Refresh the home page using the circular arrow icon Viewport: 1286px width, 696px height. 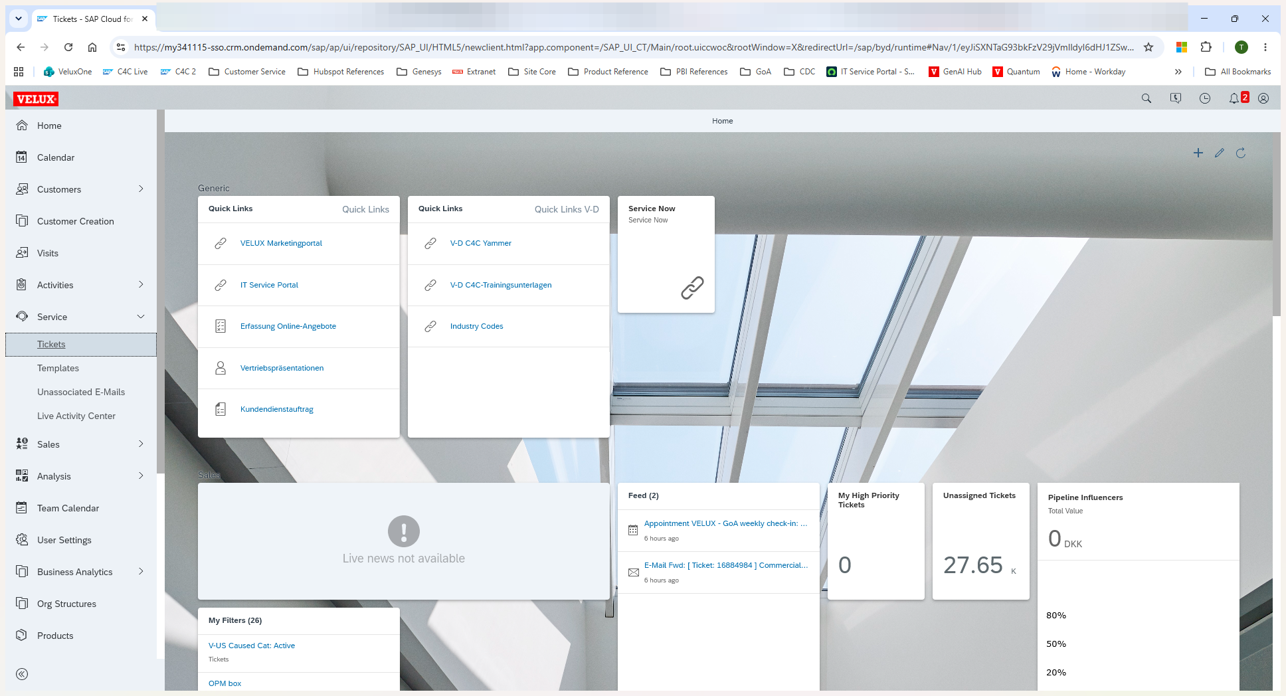point(1241,153)
